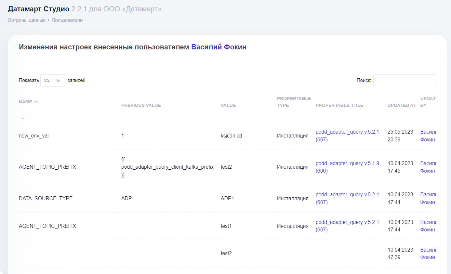Sort the table by PREVIOUS VALUE column

tap(141, 105)
